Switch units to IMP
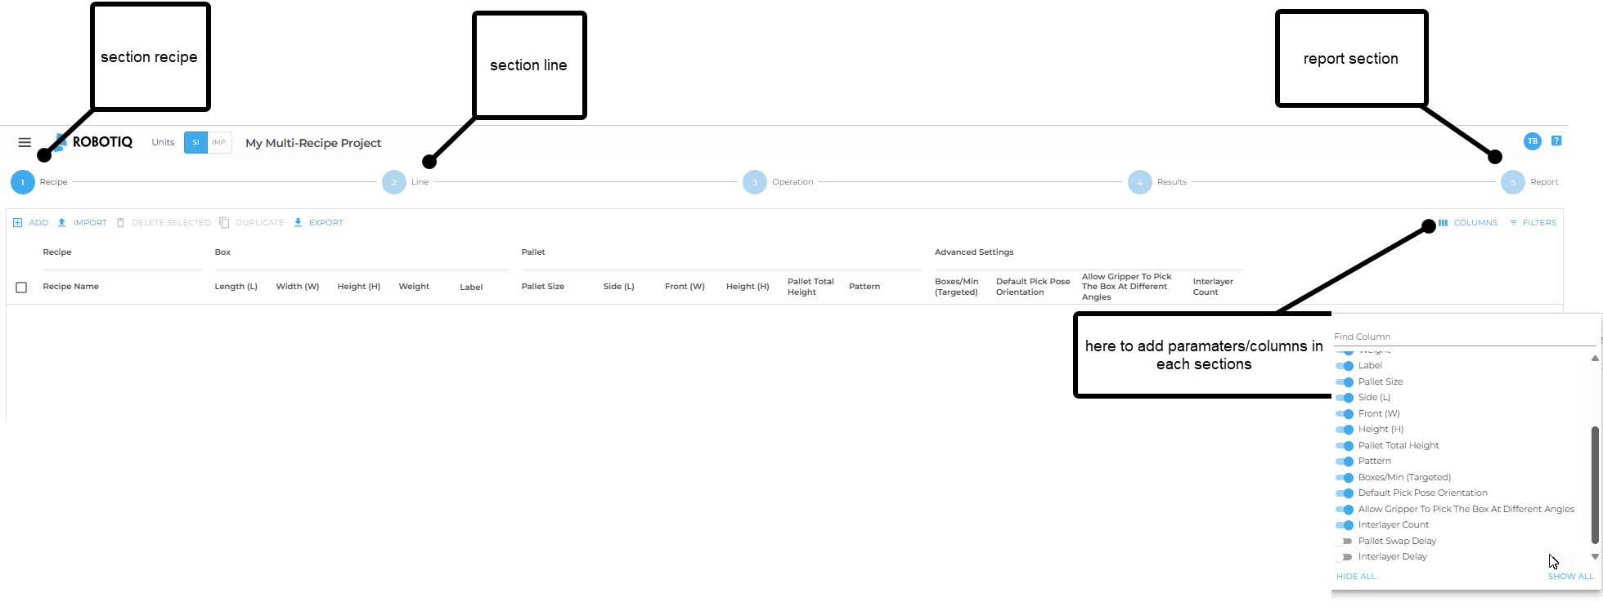The height and width of the screenshot is (602, 1603). click(219, 142)
